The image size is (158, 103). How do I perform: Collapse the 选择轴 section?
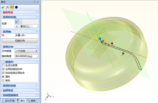[37, 32]
